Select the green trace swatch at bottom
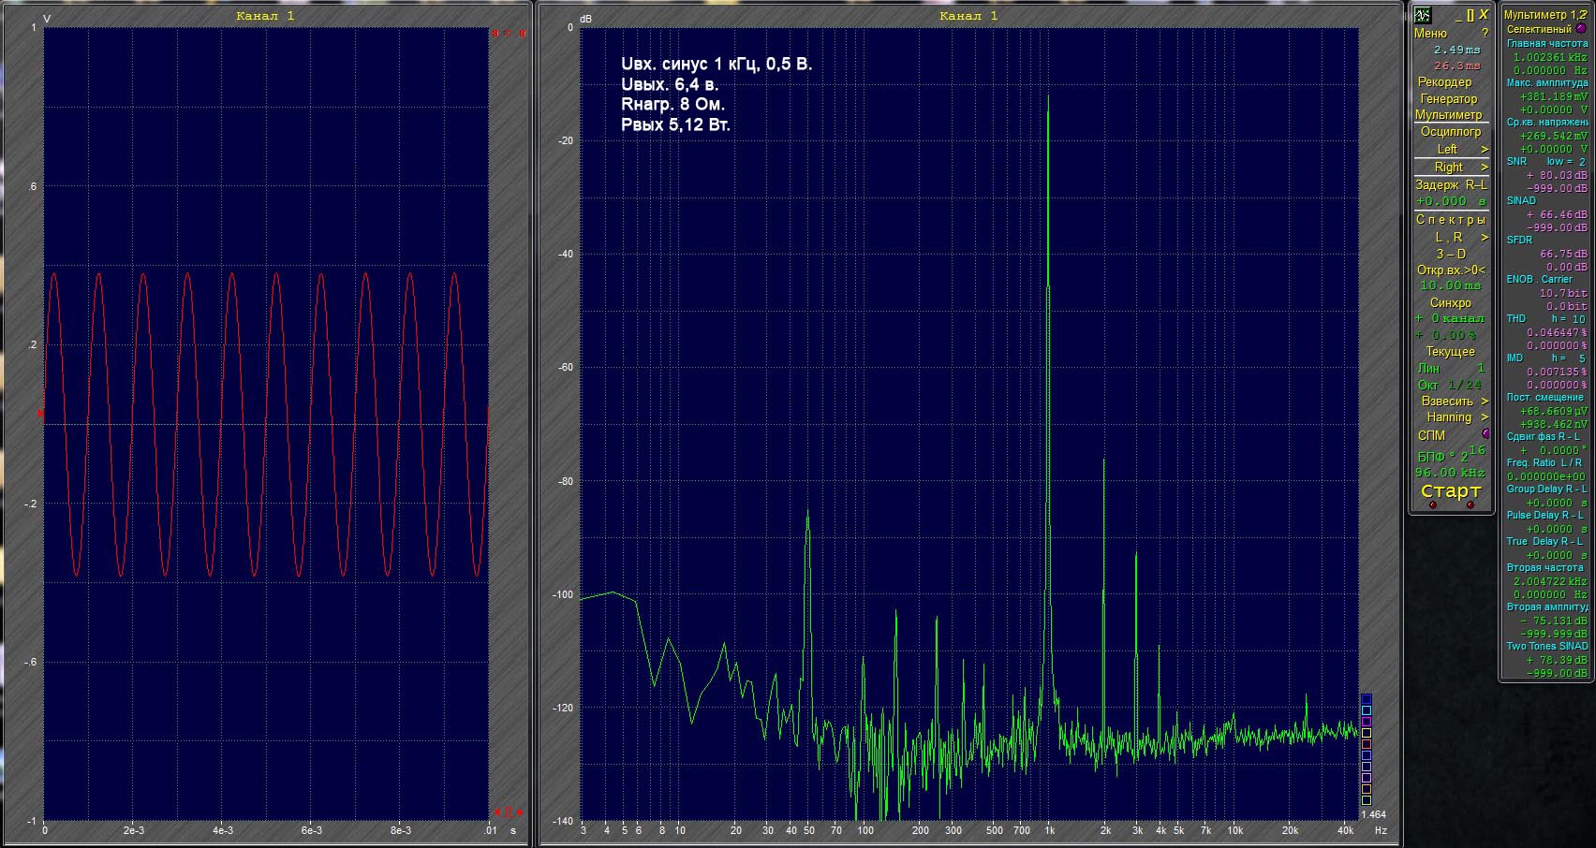Image resolution: width=1596 pixels, height=848 pixels. (1367, 800)
